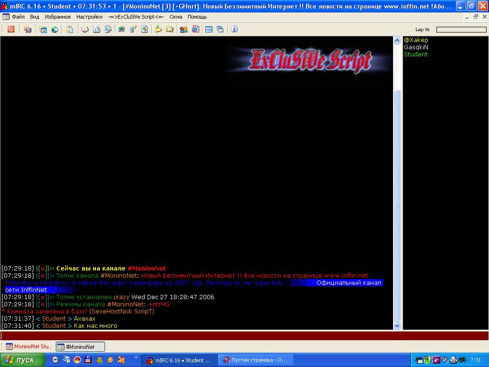489x367 pixels.
Task: Click the two-people notify list icon
Action: pos(183,29)
